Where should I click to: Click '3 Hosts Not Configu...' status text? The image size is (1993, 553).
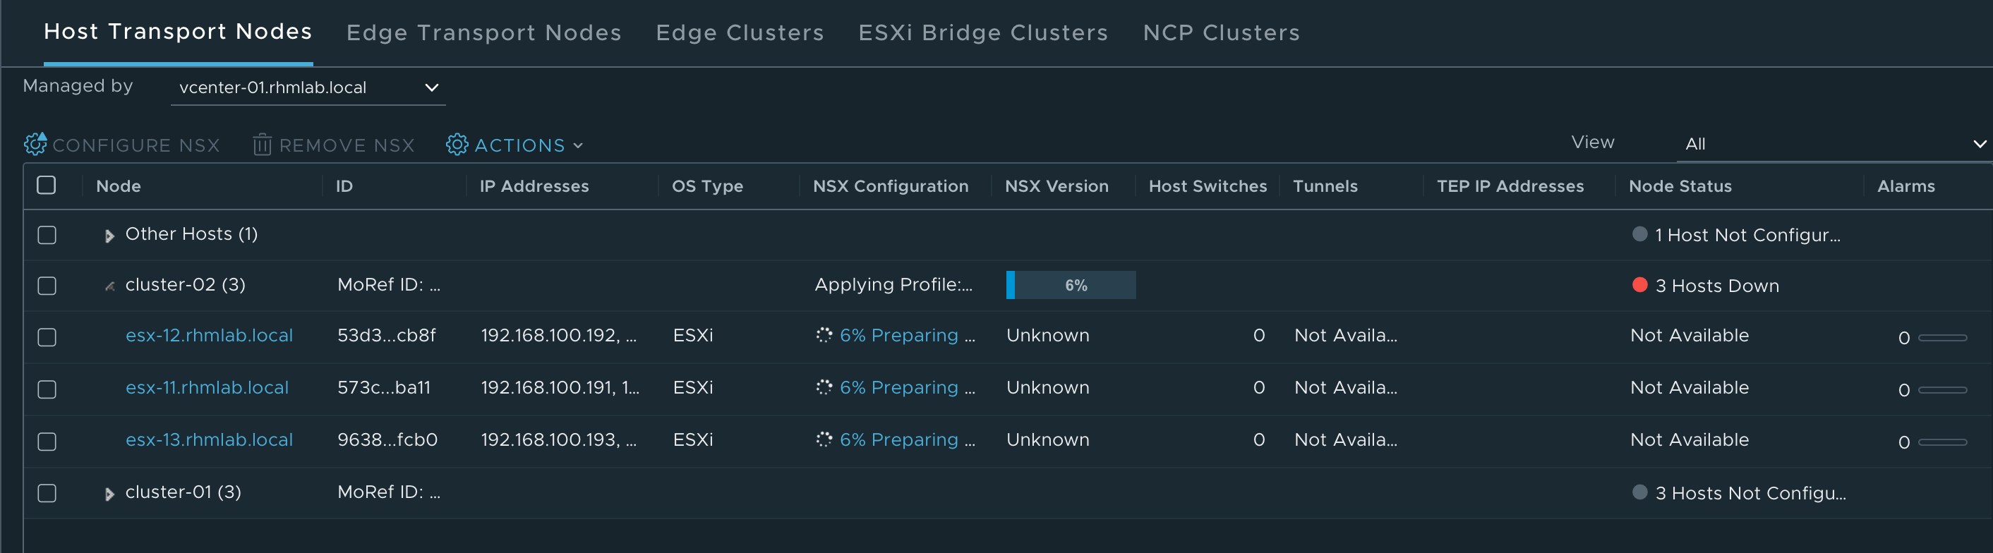1750,492
